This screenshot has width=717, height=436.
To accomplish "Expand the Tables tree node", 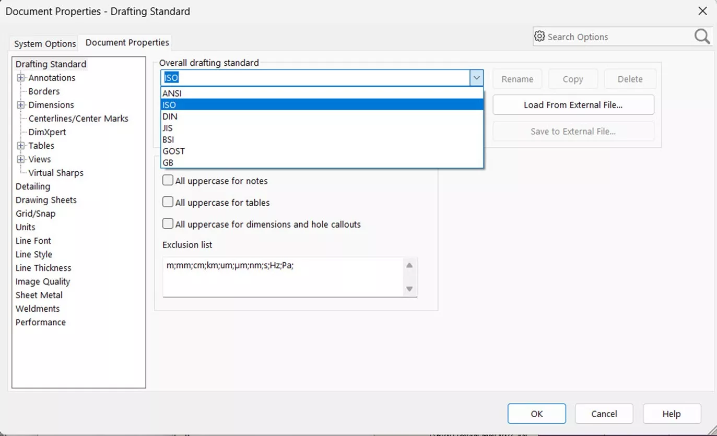I will [x=20, y=145].
